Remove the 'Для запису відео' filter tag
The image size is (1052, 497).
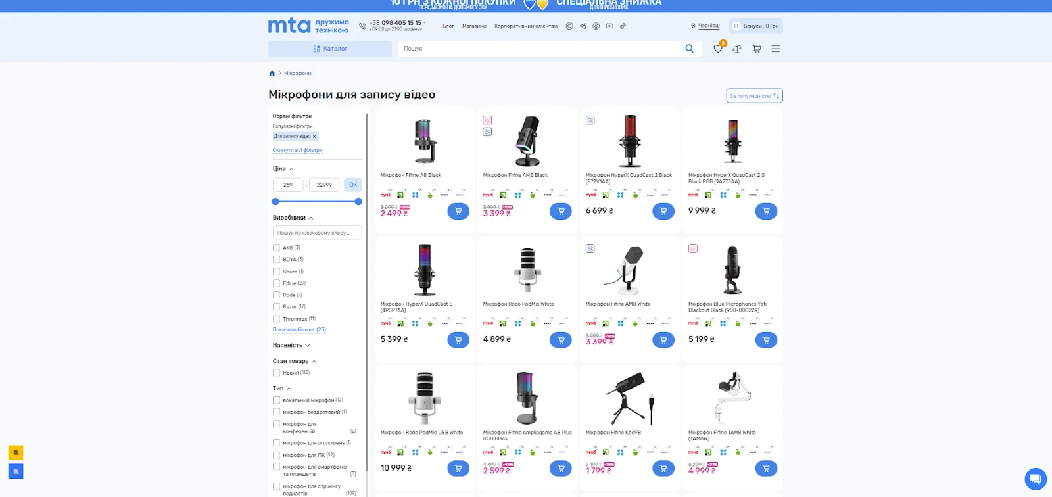(x=314, y=137)
